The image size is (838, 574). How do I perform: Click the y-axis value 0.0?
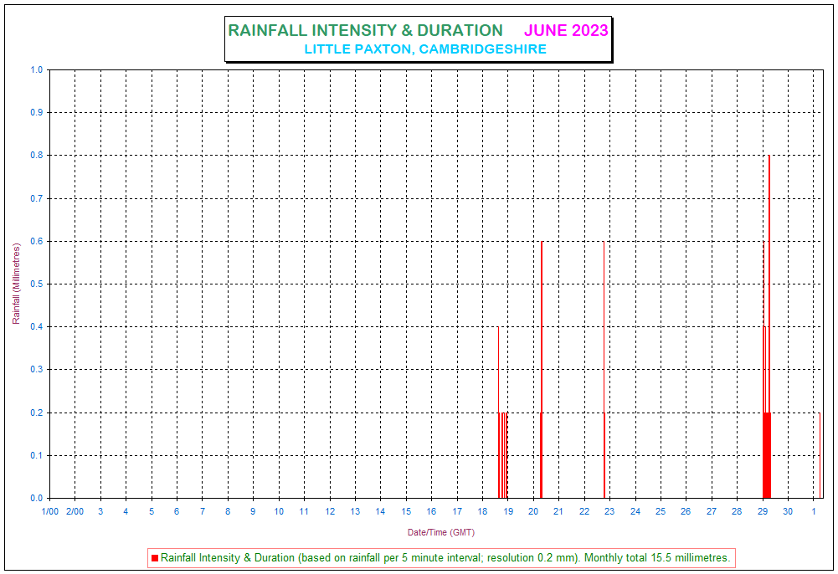tap(37, 498)
